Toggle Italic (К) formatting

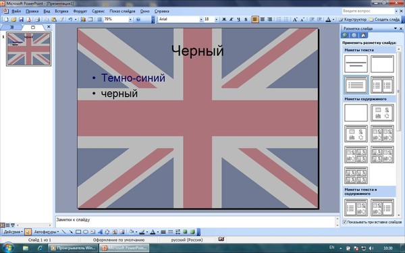[x=231, y=20]
